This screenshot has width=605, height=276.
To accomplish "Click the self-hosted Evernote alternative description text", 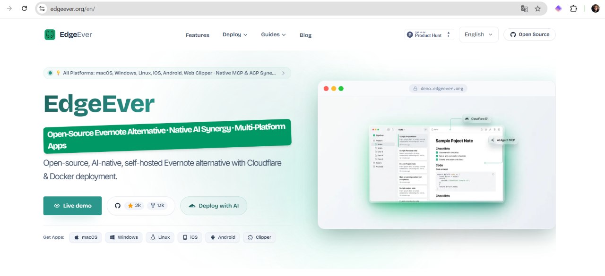I will click(x=163, y=169).
